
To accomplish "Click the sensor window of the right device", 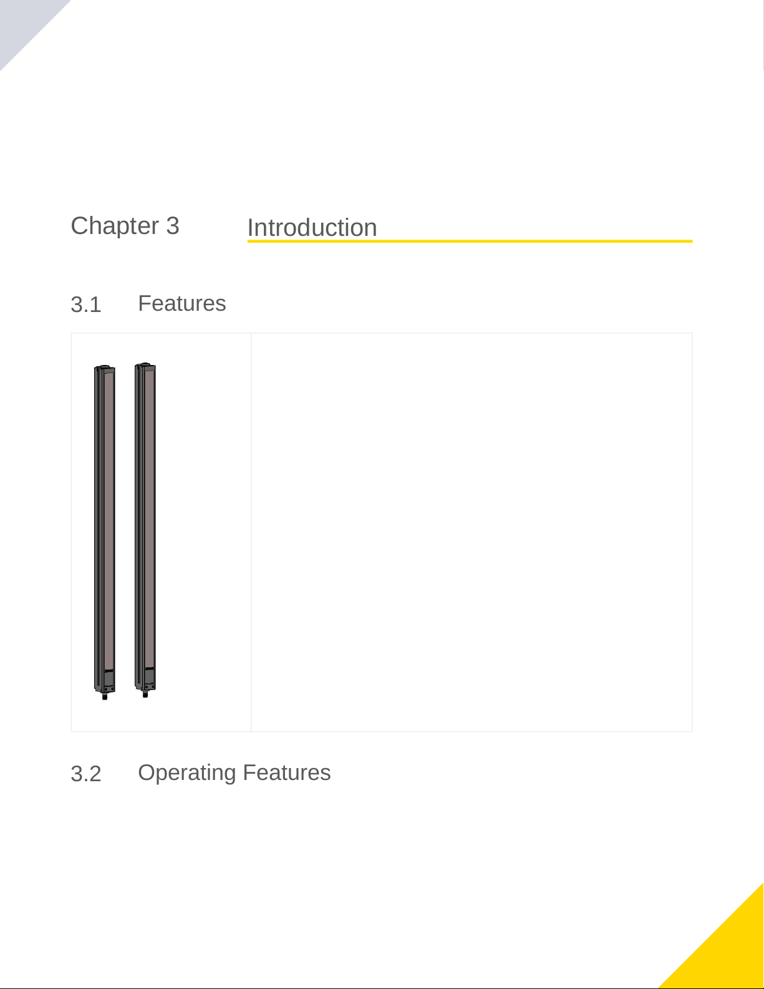I will point(149,517).
